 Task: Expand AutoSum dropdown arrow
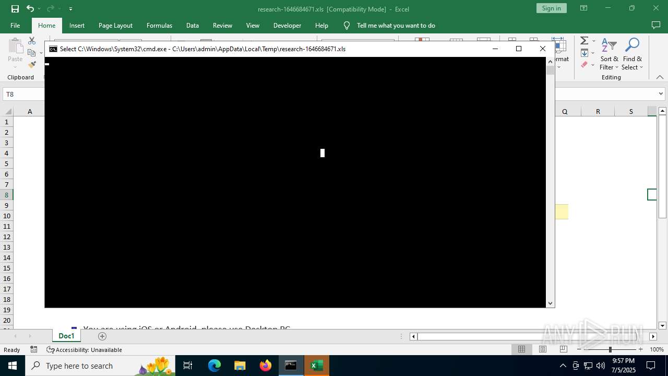coord(594,41)
